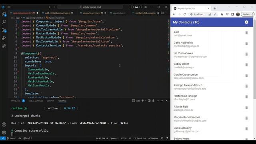
Task: Switch to the app.routes.ts tab
Action: tap(119, 13)
